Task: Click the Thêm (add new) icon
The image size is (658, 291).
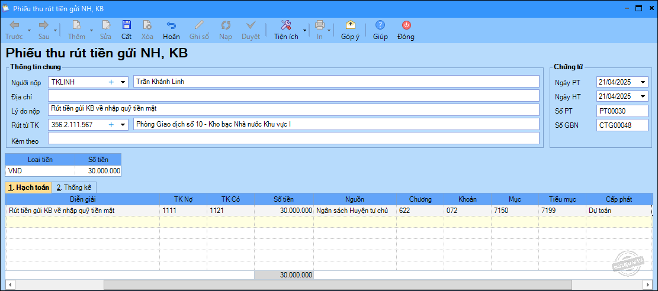Action: pos(77,25)
